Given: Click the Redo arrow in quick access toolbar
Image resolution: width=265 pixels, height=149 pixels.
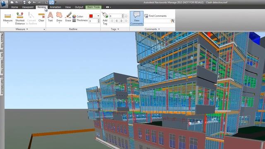Looking at the screenshot, I should coord(39,2).
